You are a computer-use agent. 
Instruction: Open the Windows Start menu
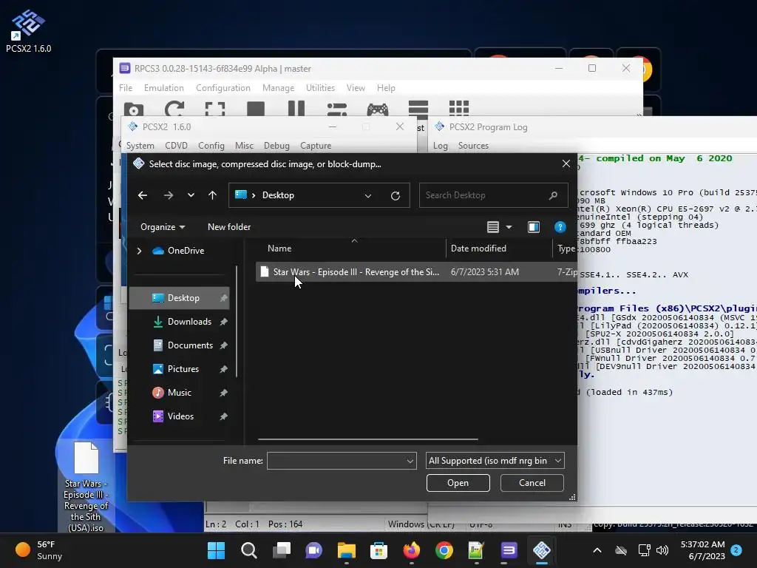coord(217,550)
